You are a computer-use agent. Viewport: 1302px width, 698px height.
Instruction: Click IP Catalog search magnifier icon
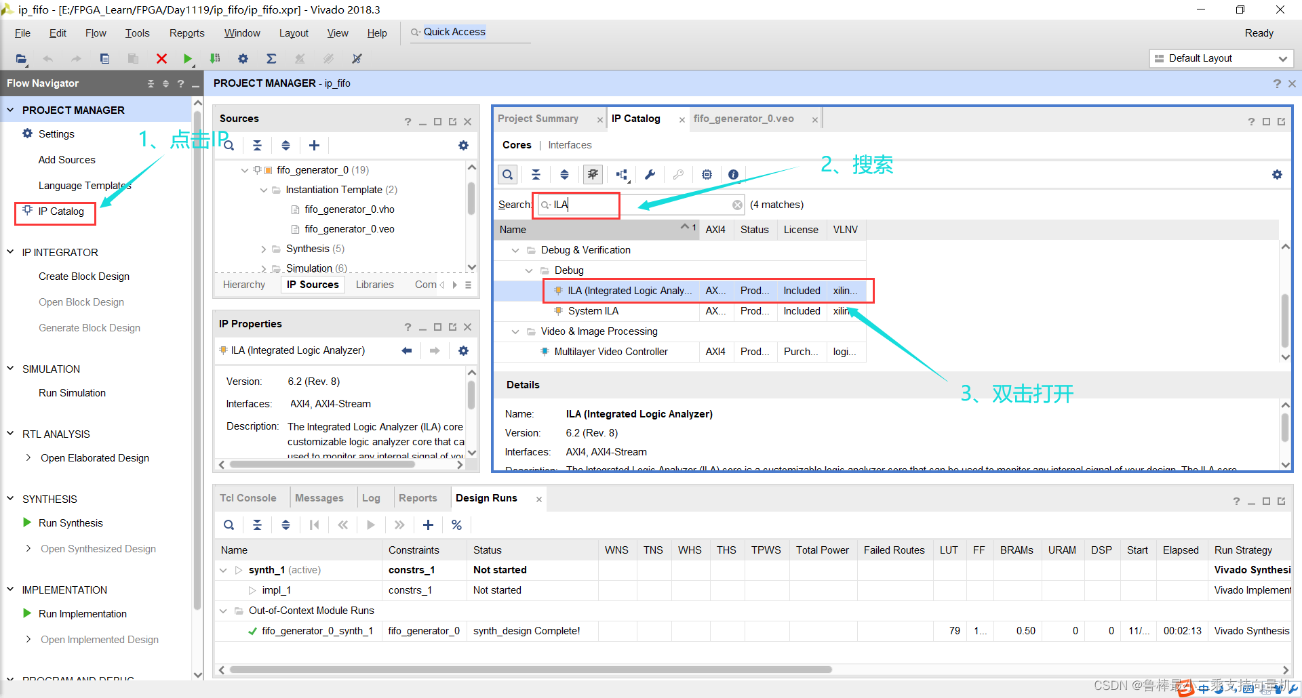[507, 174]
